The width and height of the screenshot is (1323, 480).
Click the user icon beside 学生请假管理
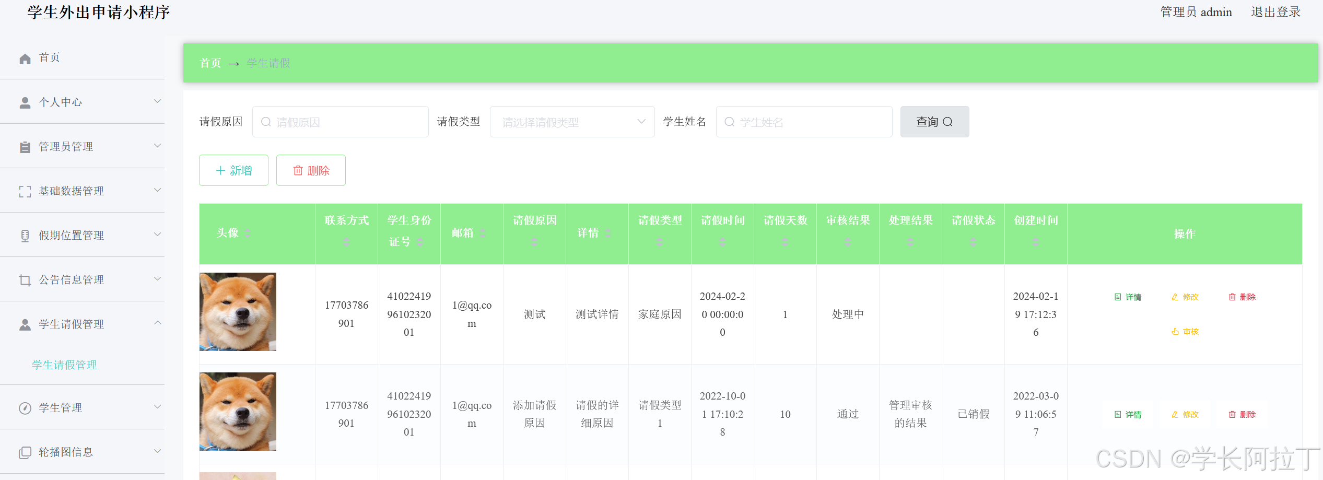click(25, 324)
